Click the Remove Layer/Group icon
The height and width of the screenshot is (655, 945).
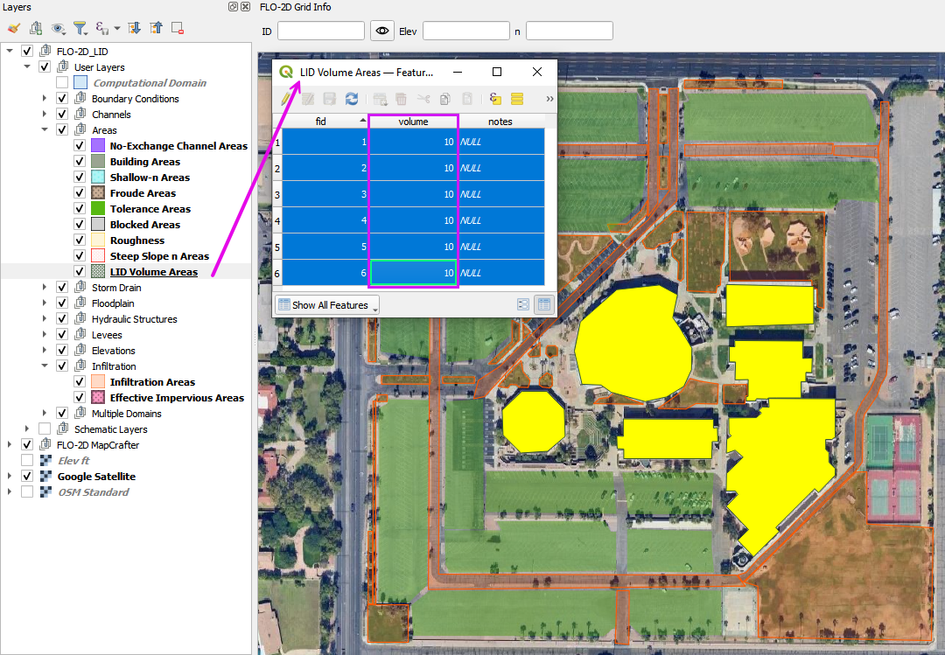pos(177,28)
